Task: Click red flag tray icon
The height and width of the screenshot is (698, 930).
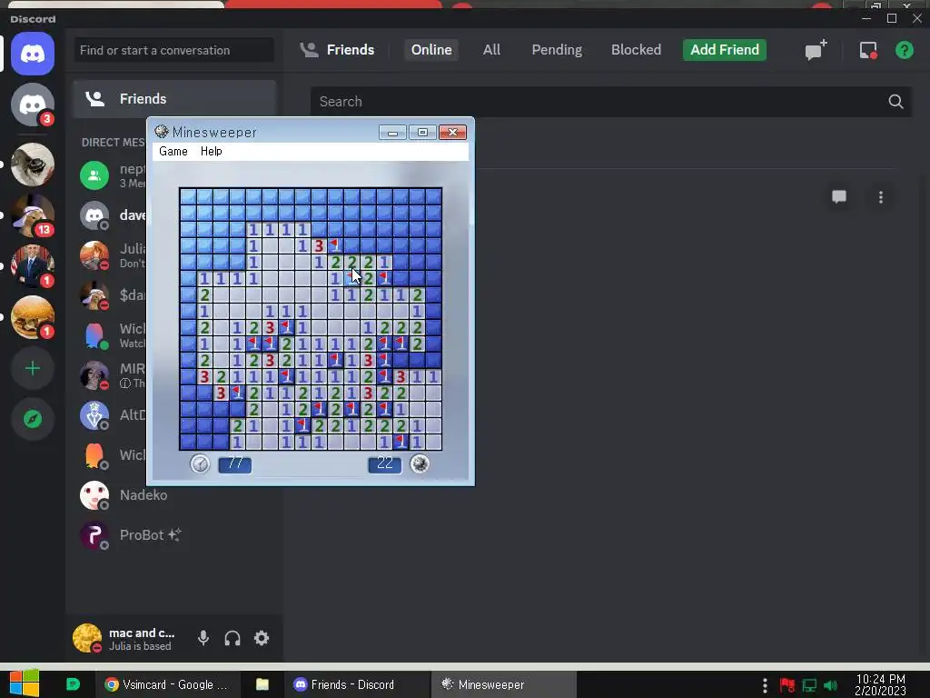Action: [x=787, y=685]
